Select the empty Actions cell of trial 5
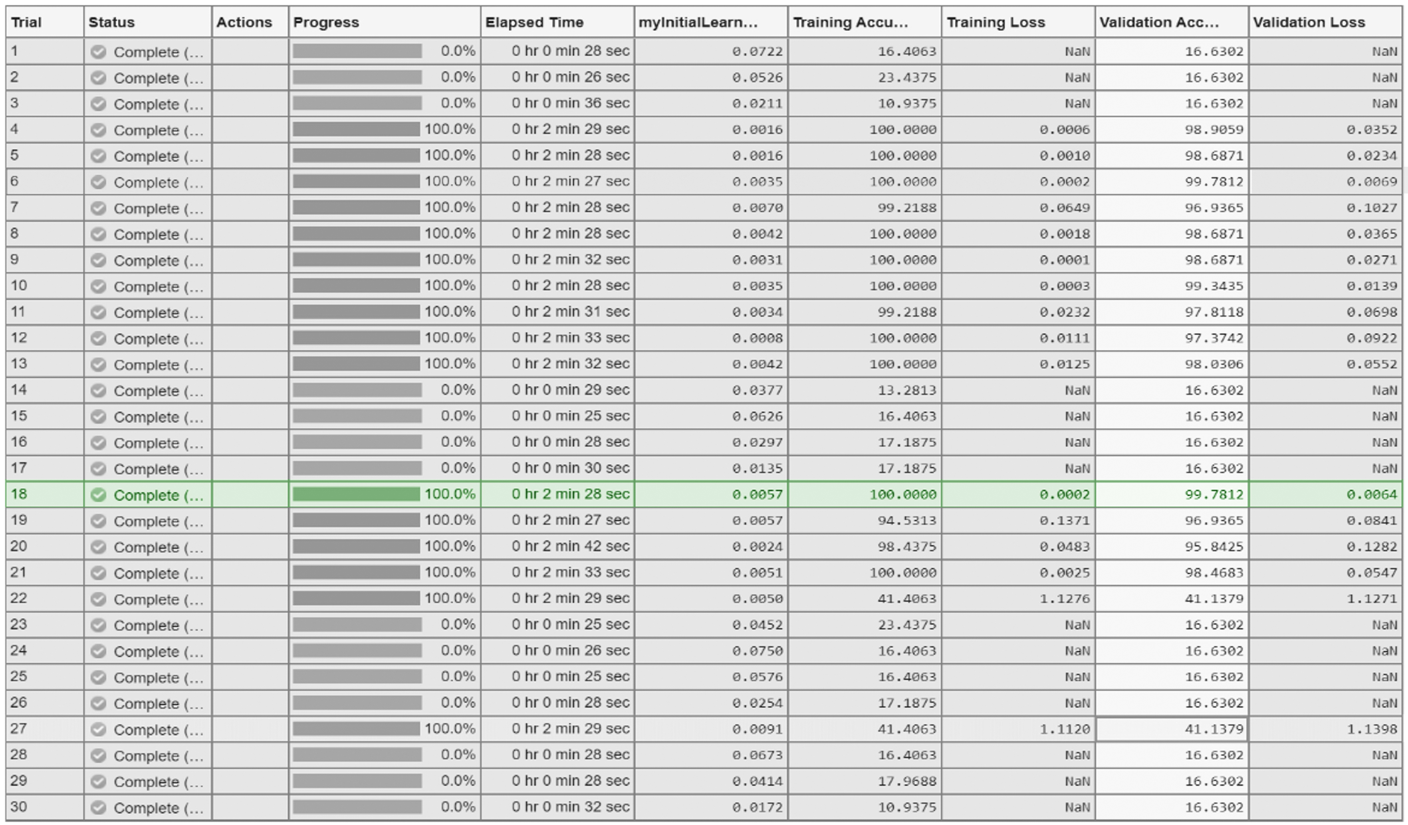This screenshot has height=825, width=1408. (x=250, y=156)
